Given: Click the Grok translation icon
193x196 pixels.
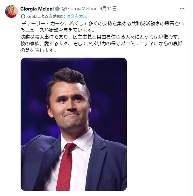Looking at the screenshot, I should coord(23,16).
